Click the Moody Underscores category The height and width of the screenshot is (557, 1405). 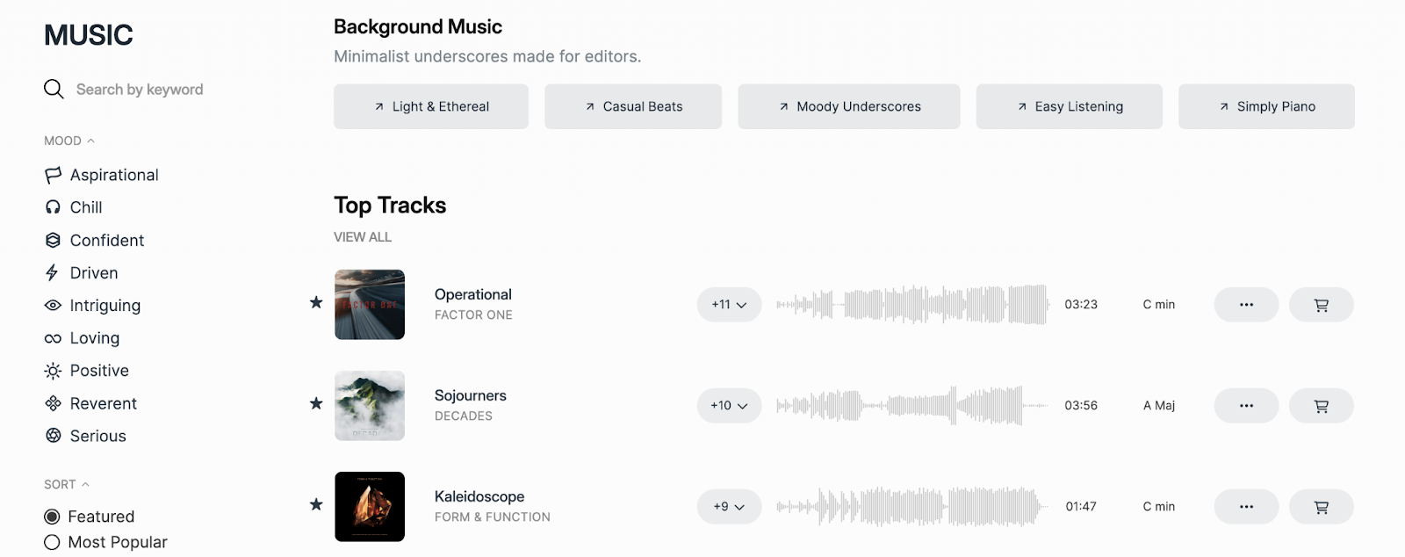pyautogui.click(x=847, y=106)
